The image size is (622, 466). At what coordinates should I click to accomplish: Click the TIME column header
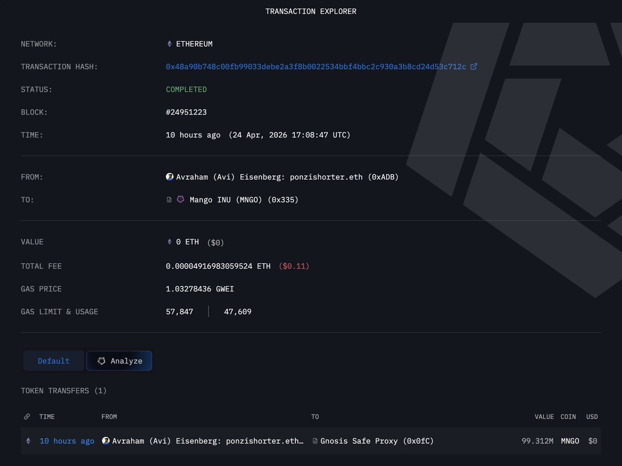(x=47, y=417)
